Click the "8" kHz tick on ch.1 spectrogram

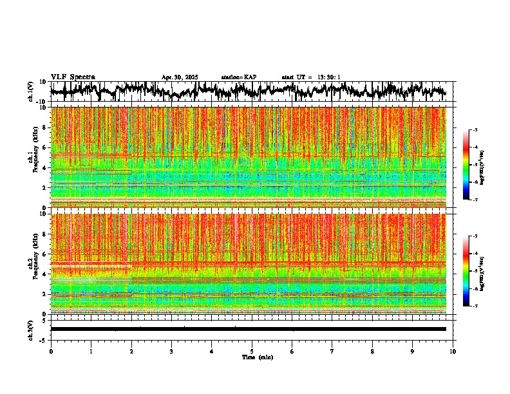pyautogui.click(x=45, y=127)
